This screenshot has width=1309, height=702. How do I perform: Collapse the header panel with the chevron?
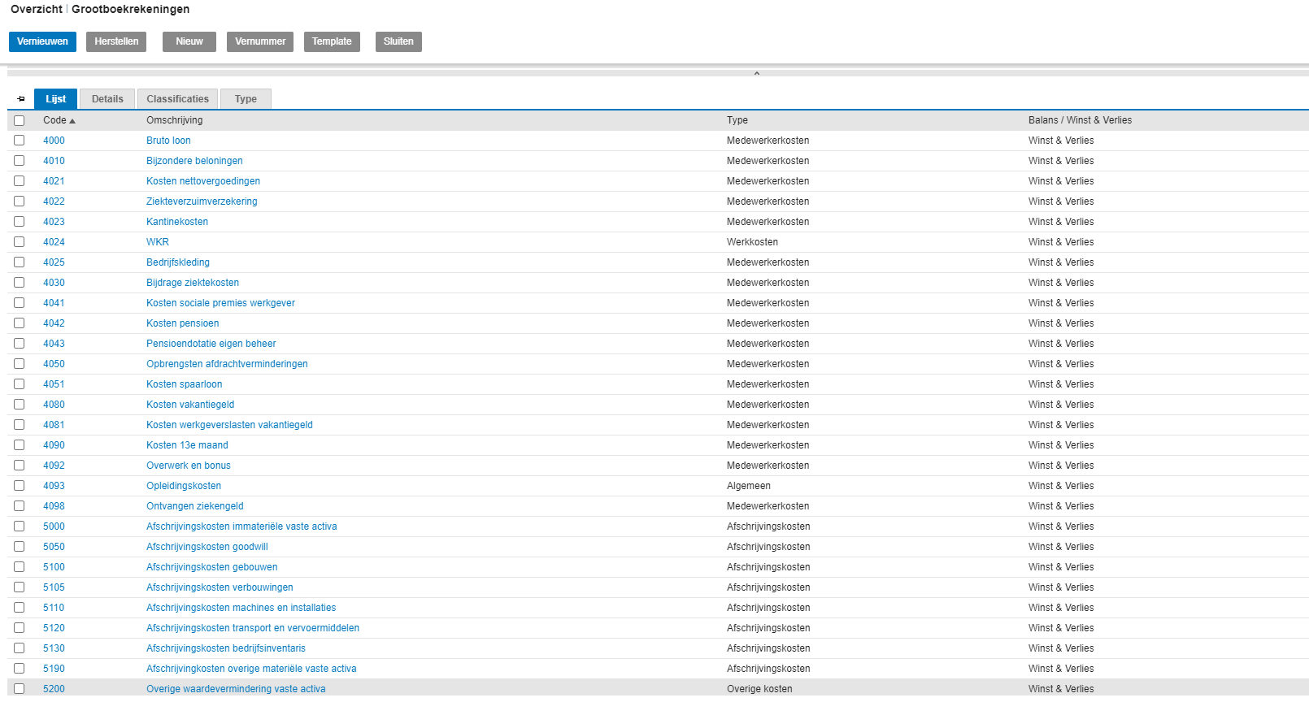[x=756, y=73]
